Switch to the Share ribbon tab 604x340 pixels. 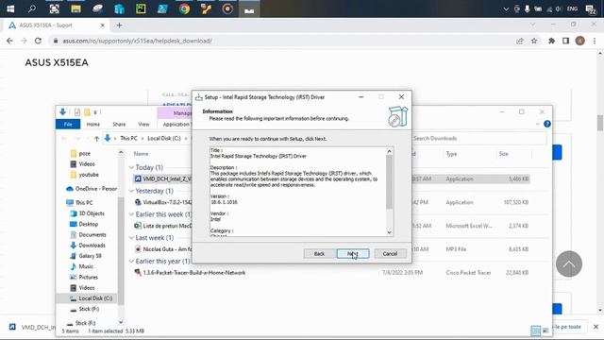click(x=119, y=124)
